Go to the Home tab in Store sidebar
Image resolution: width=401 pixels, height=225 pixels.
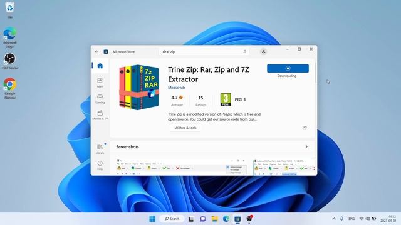point(100,66)
